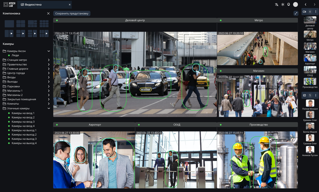The width and height of the screenshot is (319, 192).
Task: Expand the Комнаты folder chevron
Action: point(49,104)
